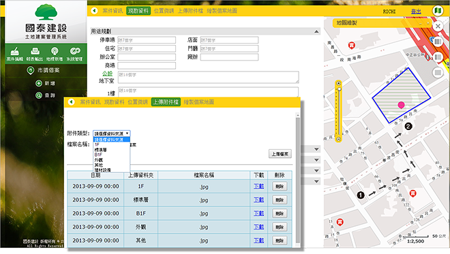
Task: Delete the 其他 row attachment
Action: tap(280, 240)
